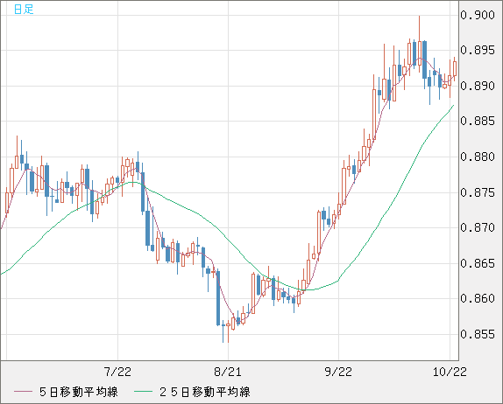Click the 5日移動平均線 legend label
The height and width of the screenshot is (404, 503).
79,392
